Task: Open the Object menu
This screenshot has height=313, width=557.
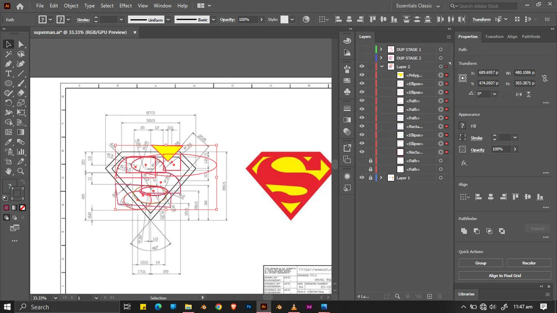Action: click(71, 6)
